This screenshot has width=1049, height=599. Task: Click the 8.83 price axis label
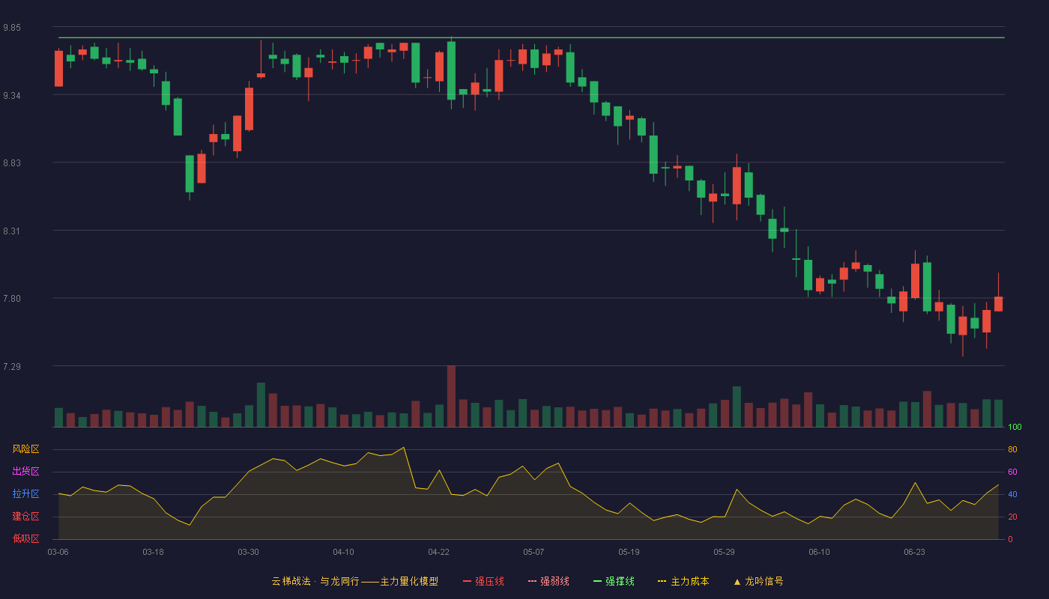12,163
